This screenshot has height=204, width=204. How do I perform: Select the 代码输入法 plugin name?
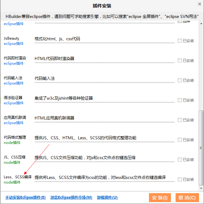[x=13, y=78]
